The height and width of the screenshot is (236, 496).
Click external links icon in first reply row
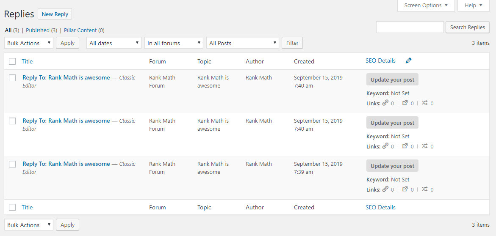click(x=405, y=103)
